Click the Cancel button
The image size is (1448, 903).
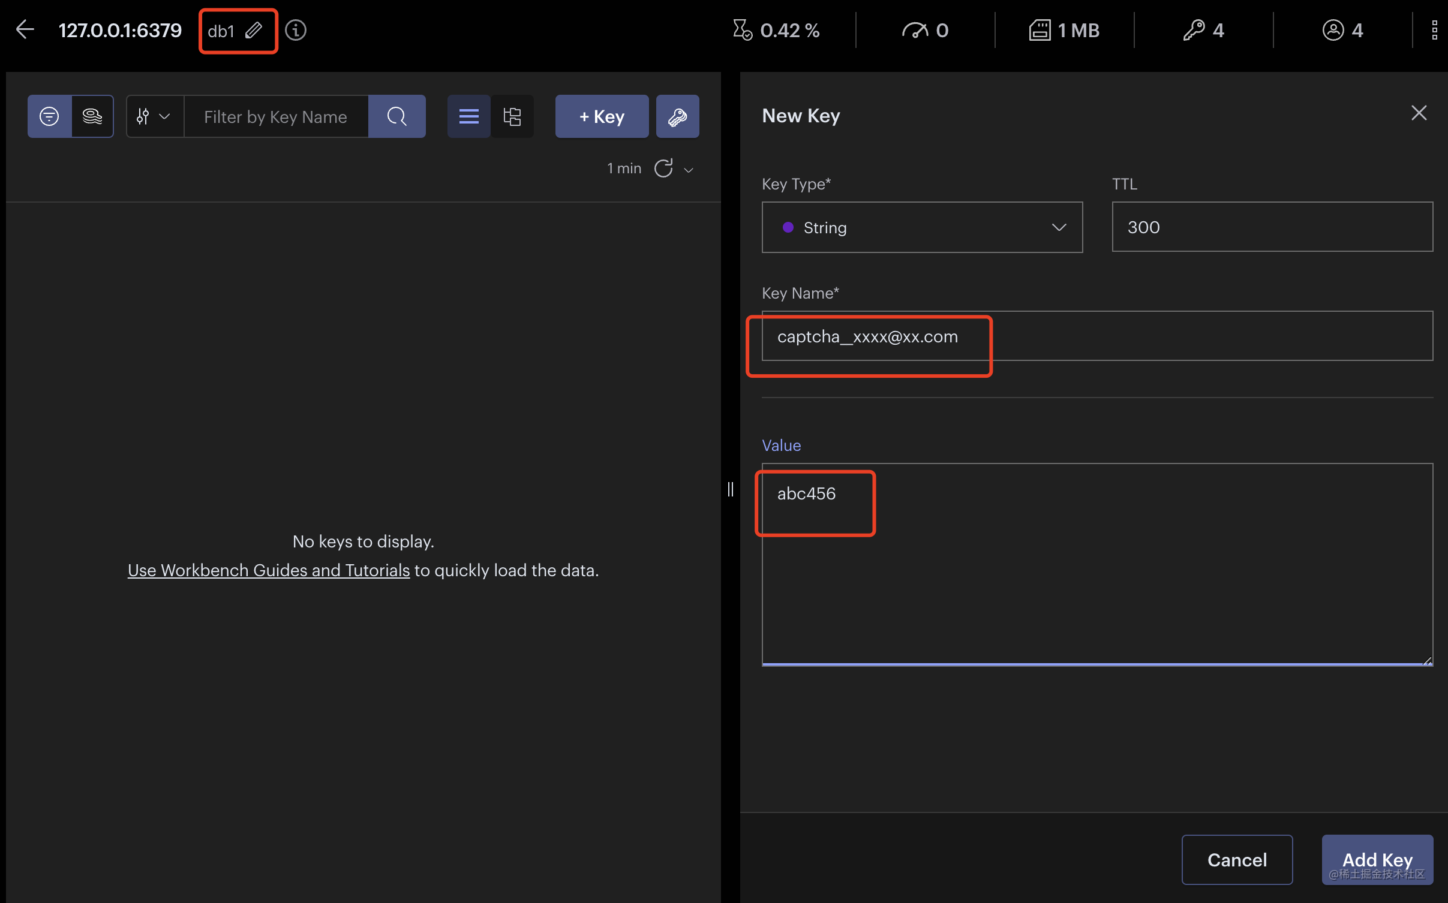click(x=1236, y=859)
